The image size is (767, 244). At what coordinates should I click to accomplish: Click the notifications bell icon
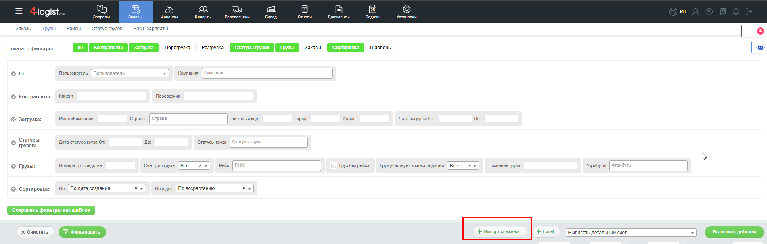coord(736,12)
